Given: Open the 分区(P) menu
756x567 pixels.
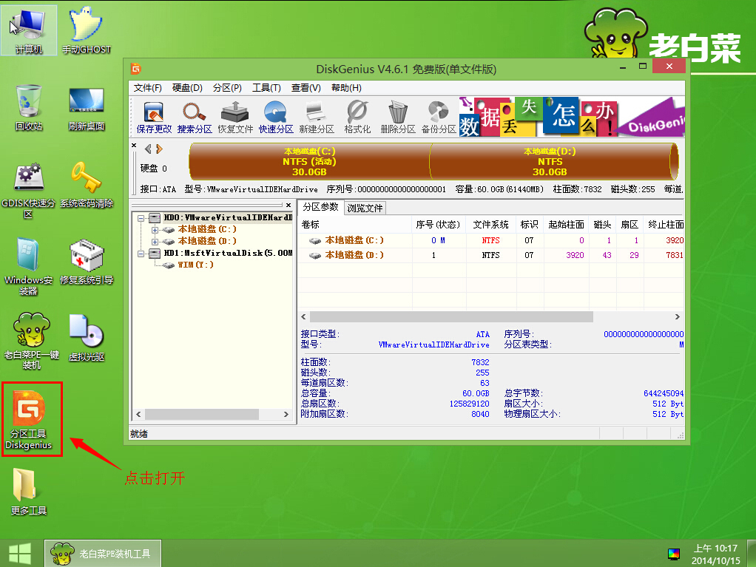Looking at the screenshot, I should coord(227,88).
